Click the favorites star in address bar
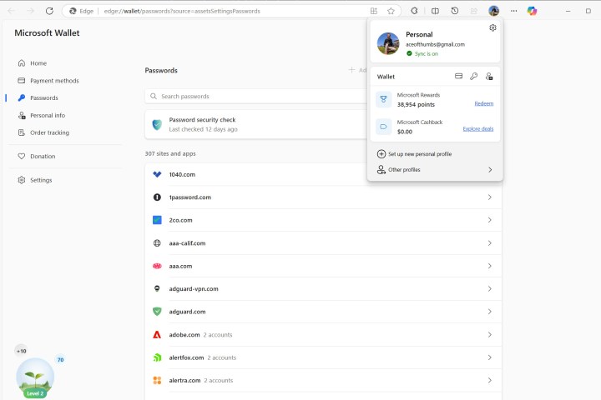Screen dimensions: 601x400 point(391,11)
